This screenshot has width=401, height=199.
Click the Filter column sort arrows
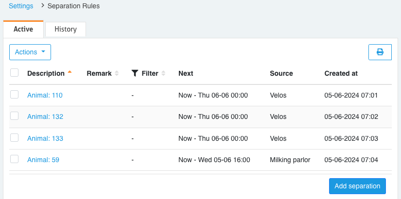tap(163, 74)
